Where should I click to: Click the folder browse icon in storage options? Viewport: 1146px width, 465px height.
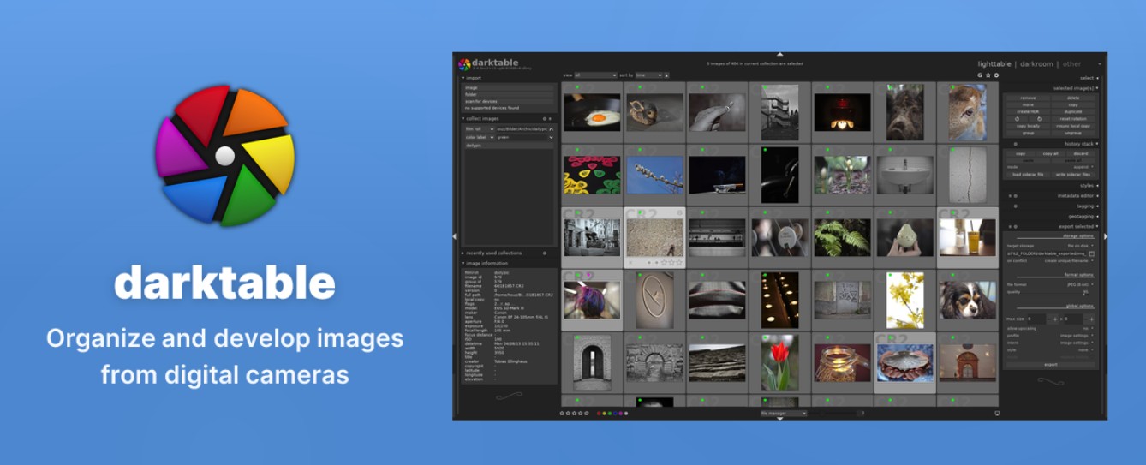point(1092,253)
